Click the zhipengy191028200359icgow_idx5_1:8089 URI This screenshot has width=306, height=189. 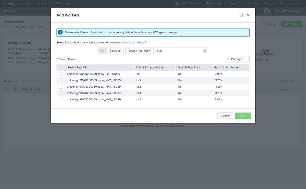(94, 99)
